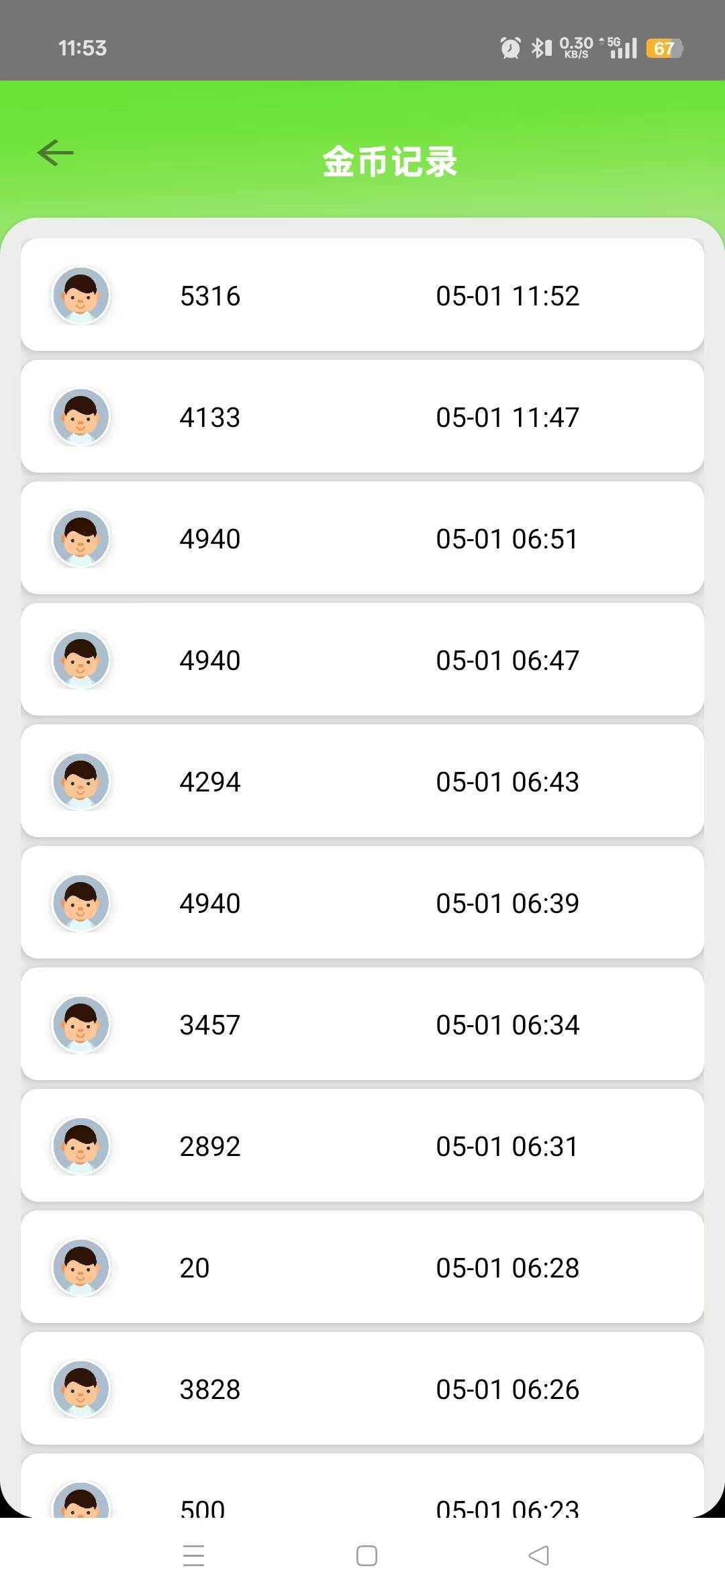Tap the avatar beside the 3828 record
The height and width of the screenshot is (1593, 725).
[81, 1389]
